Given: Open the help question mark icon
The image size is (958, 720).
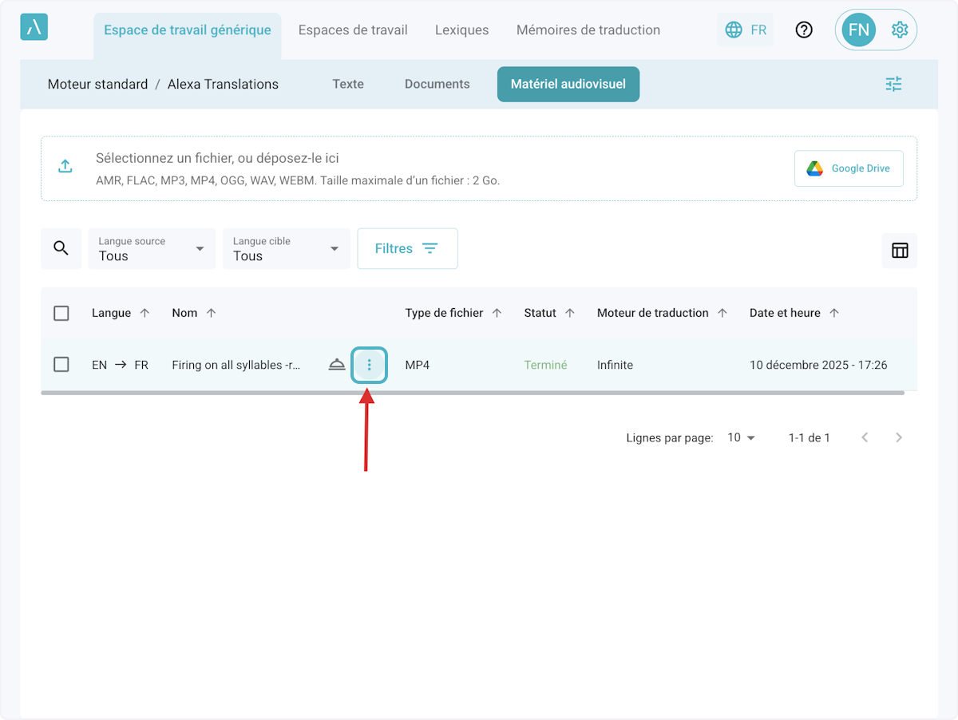Looking at the screenshot, I should click(x=804, y=30).
